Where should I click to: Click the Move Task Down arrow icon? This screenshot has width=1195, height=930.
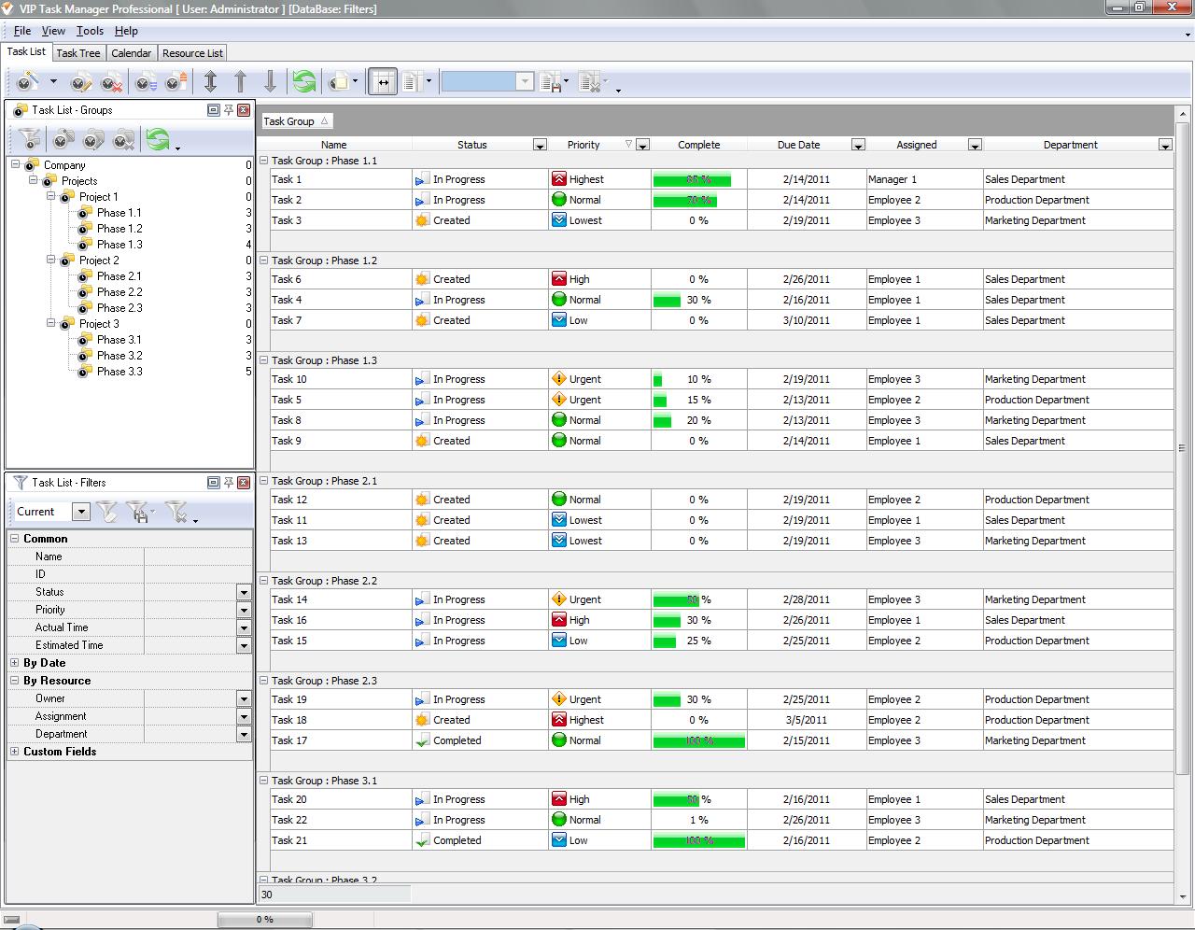point(270,82)
